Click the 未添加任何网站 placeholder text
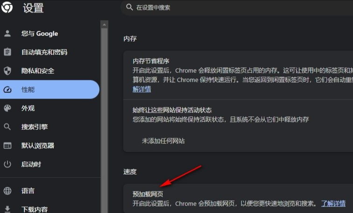 tap(163, 141)
